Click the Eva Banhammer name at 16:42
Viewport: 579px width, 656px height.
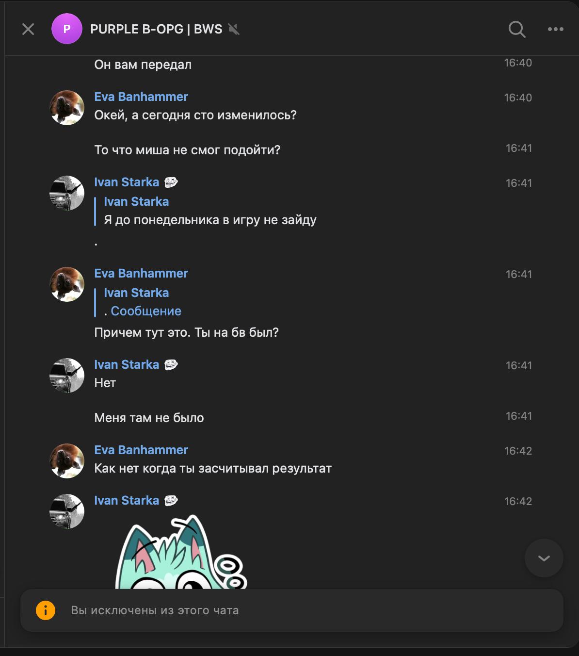point(141,450)
